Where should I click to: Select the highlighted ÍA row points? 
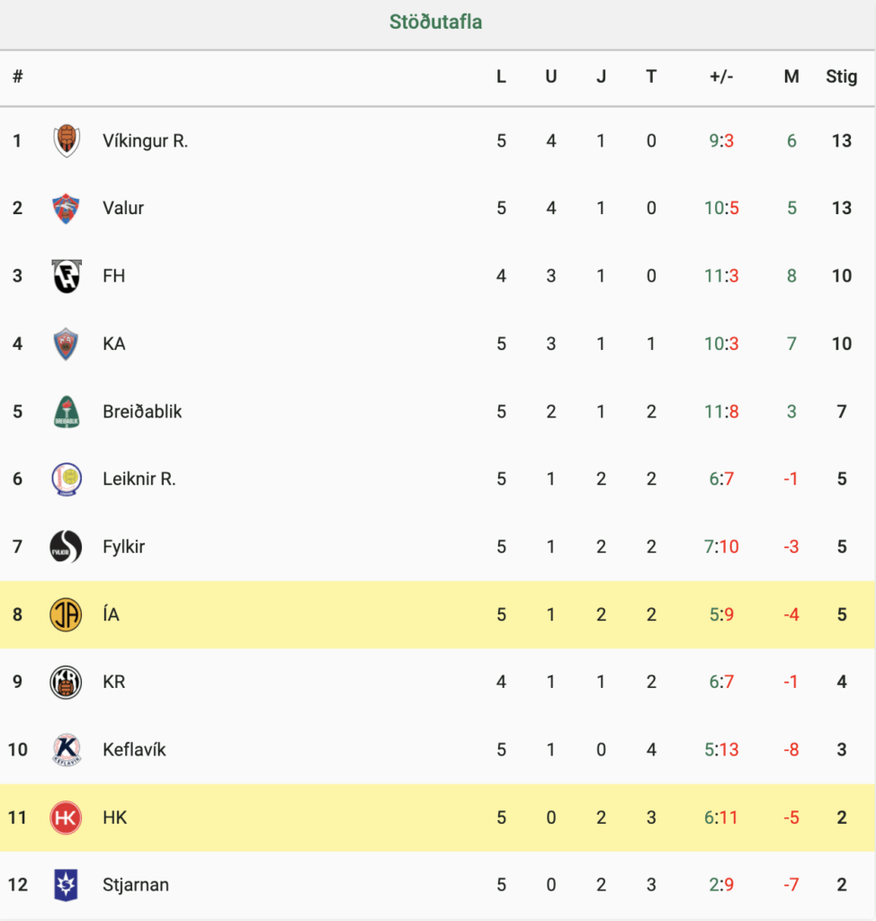click(842, 614)
